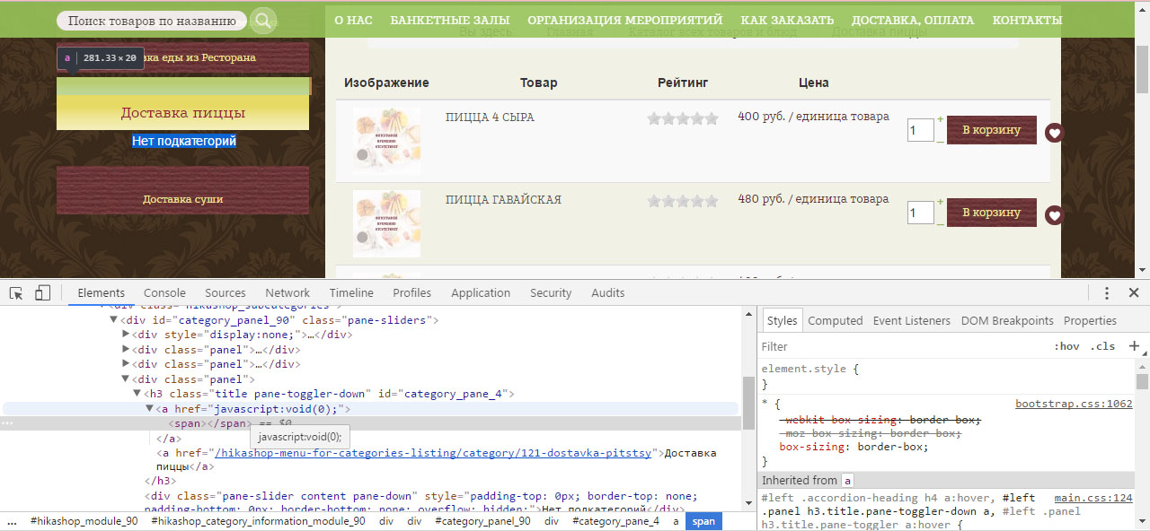Select #hikashop_module_90 in breadcrumb bar
The height and width of the screenshot is (531, 1150).
(x=84, y=521)
